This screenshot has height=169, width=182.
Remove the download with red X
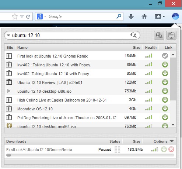171,149
